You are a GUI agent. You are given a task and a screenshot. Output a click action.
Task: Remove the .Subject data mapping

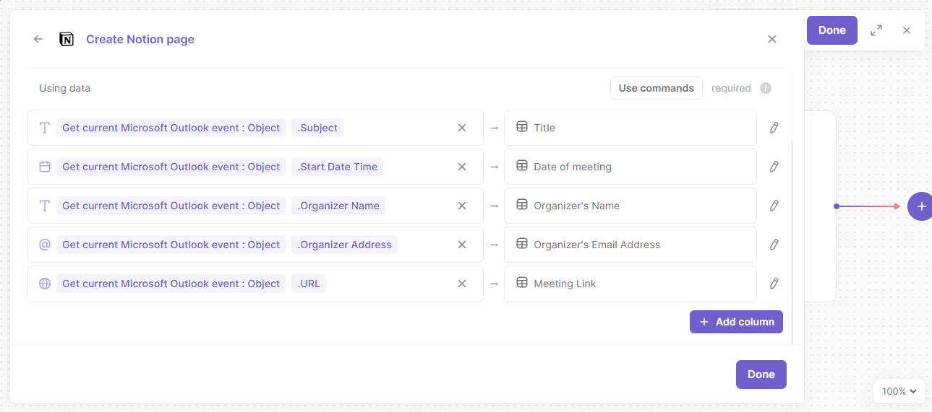(462, 128)
